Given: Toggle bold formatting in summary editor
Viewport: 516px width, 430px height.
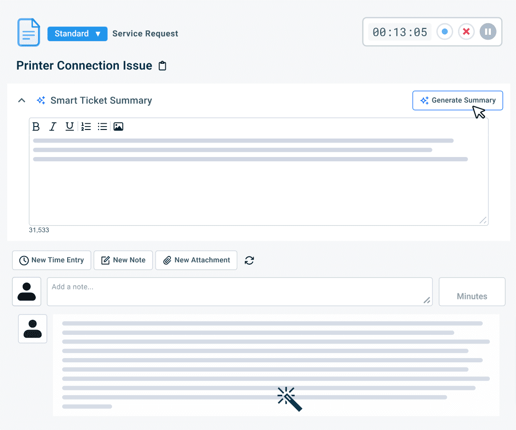Looking at the screenshot, I should [x=36, y=127].
